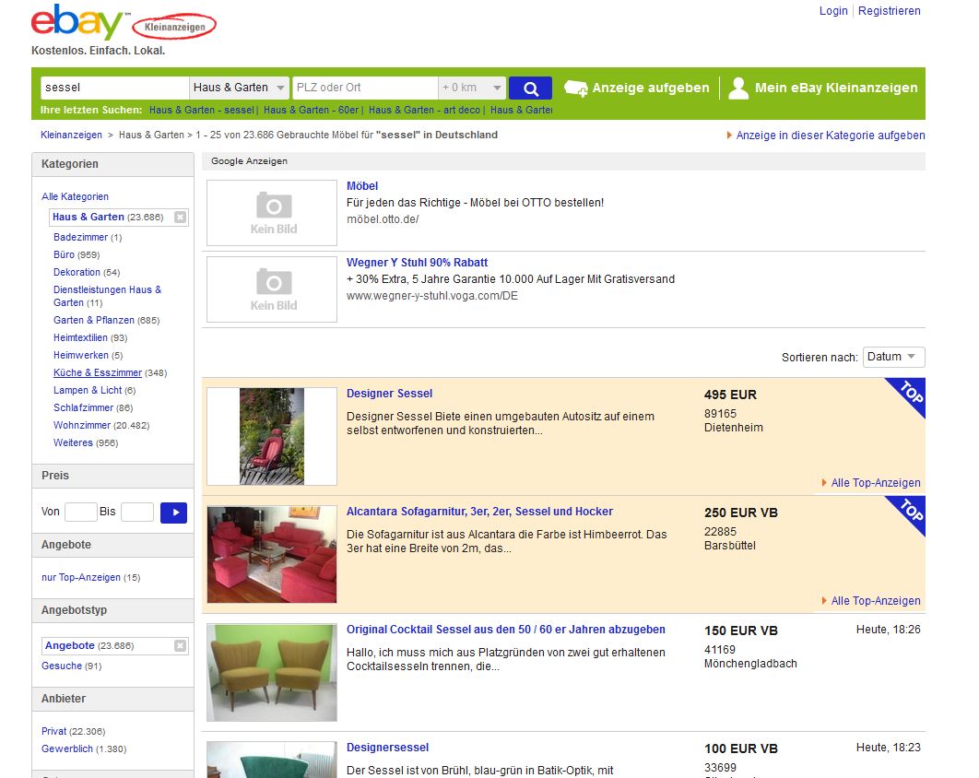Click Alle Top-Anzeigen under Alcantara Sofagarnitur
This screenshot has height=778, width=979.
(876, 601)
